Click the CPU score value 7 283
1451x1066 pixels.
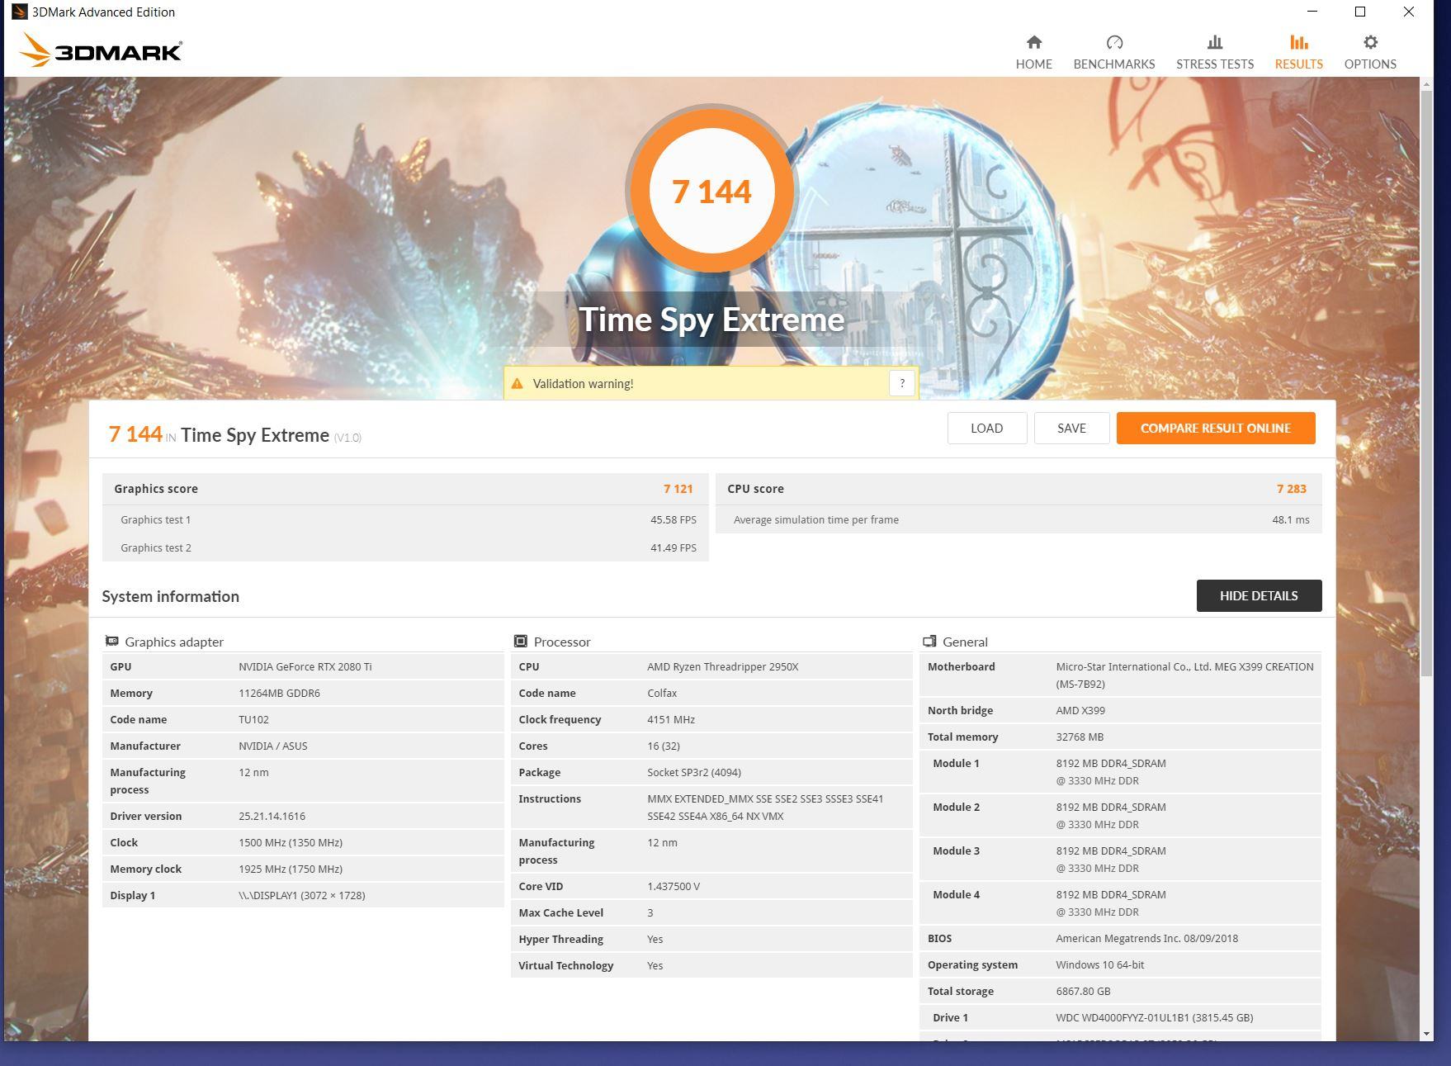(x=1292, y=489)
